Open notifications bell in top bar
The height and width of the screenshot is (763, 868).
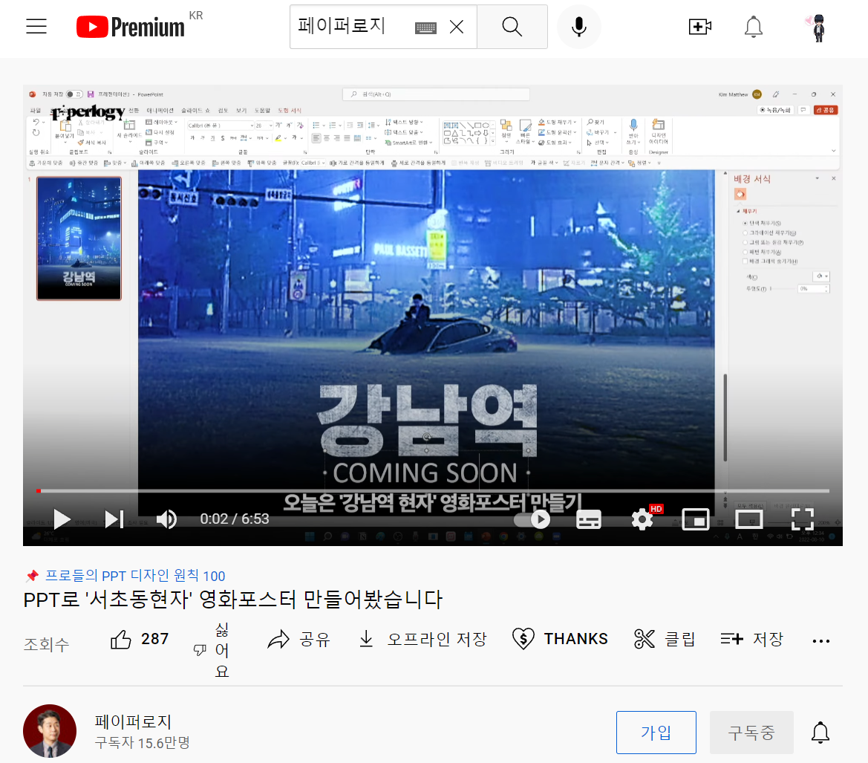pyautogui.click(x=754, y=27)
